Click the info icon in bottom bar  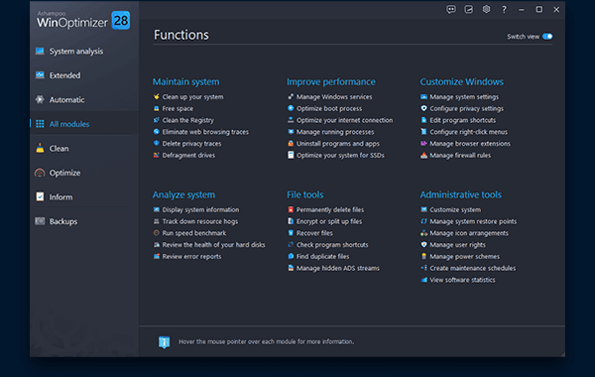click(x=164, y=342)
